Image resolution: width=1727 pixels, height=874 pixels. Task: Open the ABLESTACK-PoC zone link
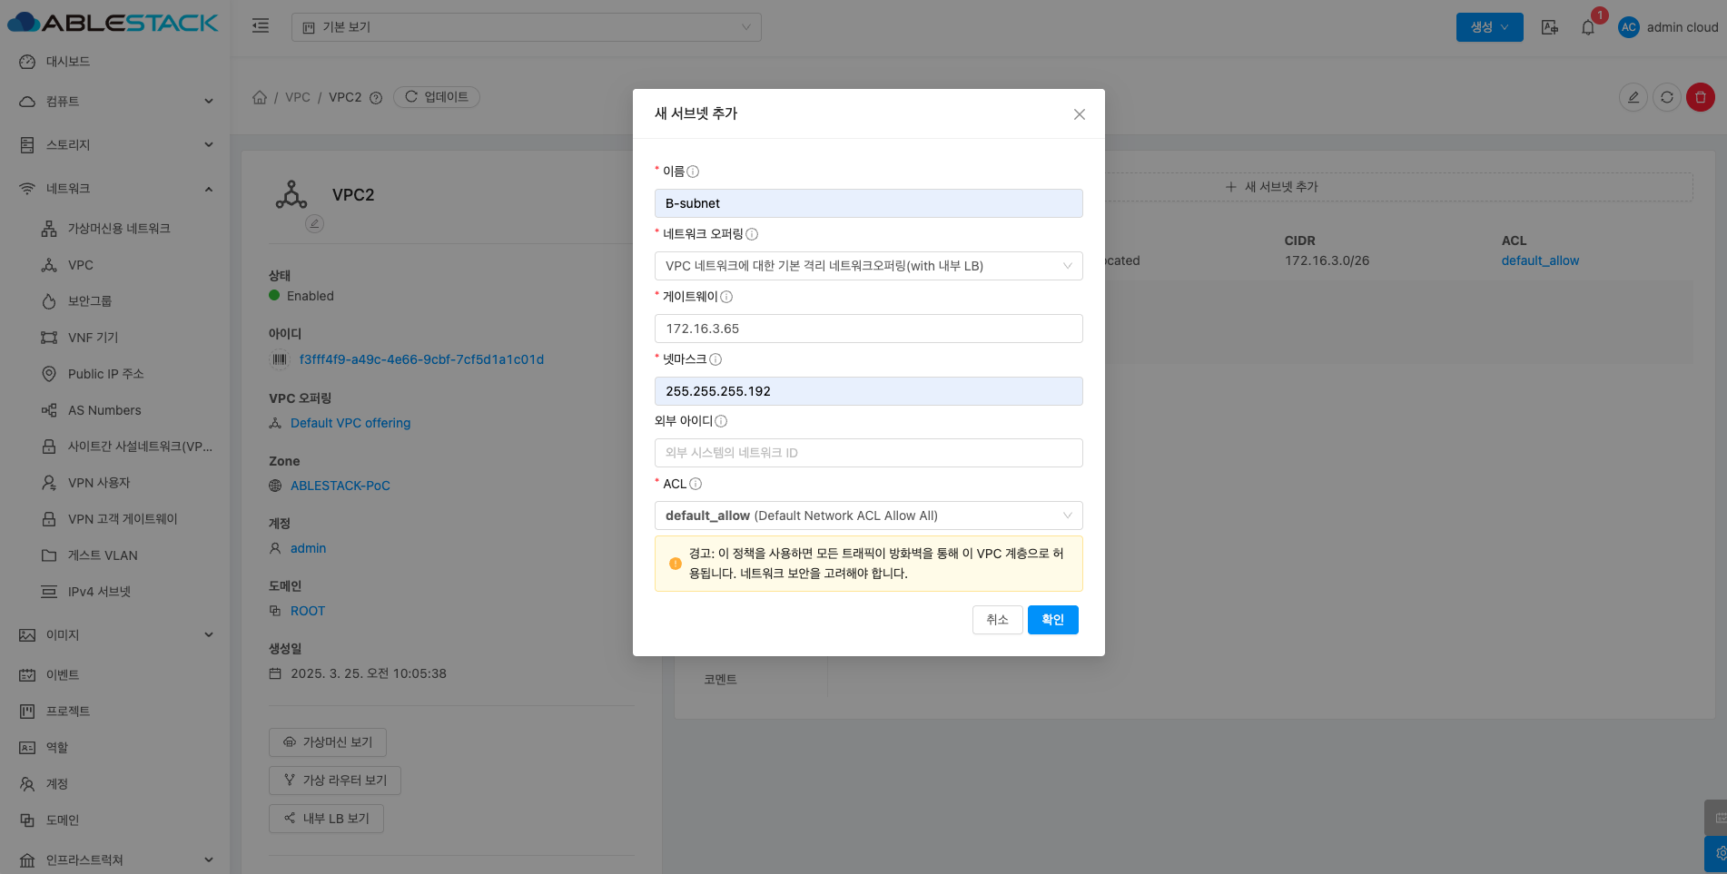340,486
